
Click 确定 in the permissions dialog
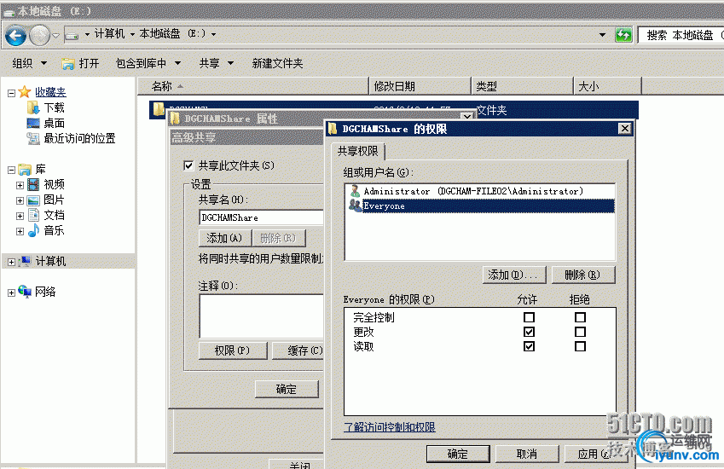tap(458, 454)
